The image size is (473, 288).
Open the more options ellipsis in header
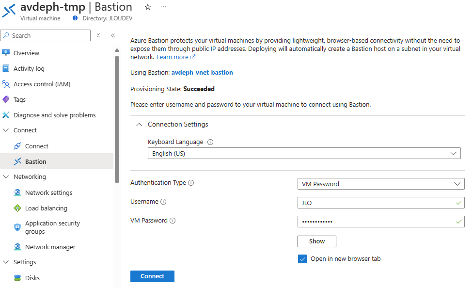pos(163,7)
